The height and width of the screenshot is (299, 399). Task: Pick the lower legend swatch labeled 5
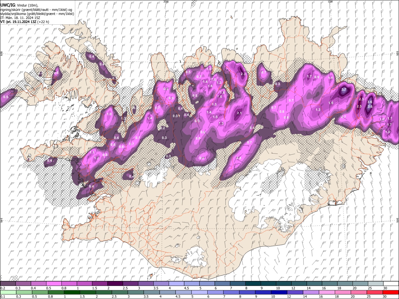[x=199, y=292]
